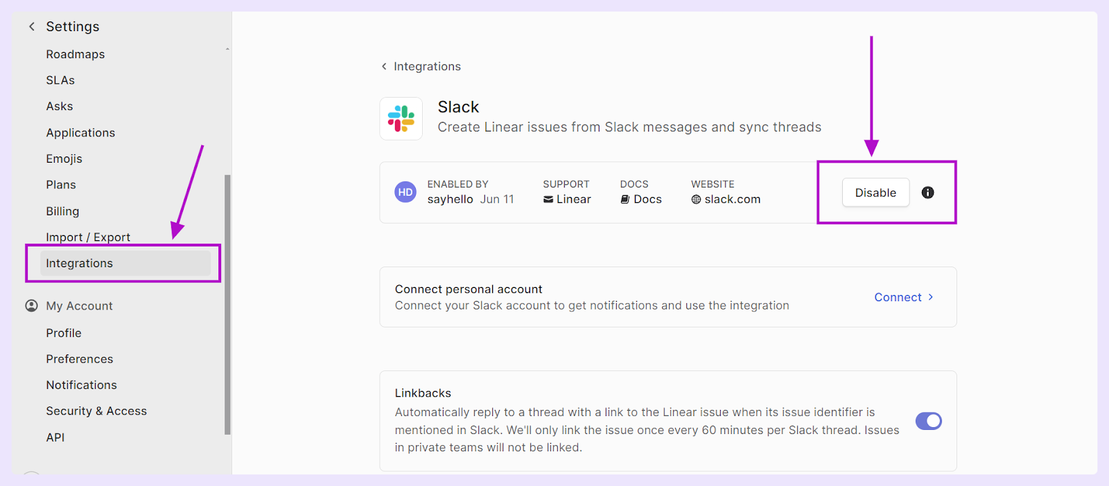Click the book icon beside Docs
The height and width of the screenshot is (486, 1109).
(625, 199)
